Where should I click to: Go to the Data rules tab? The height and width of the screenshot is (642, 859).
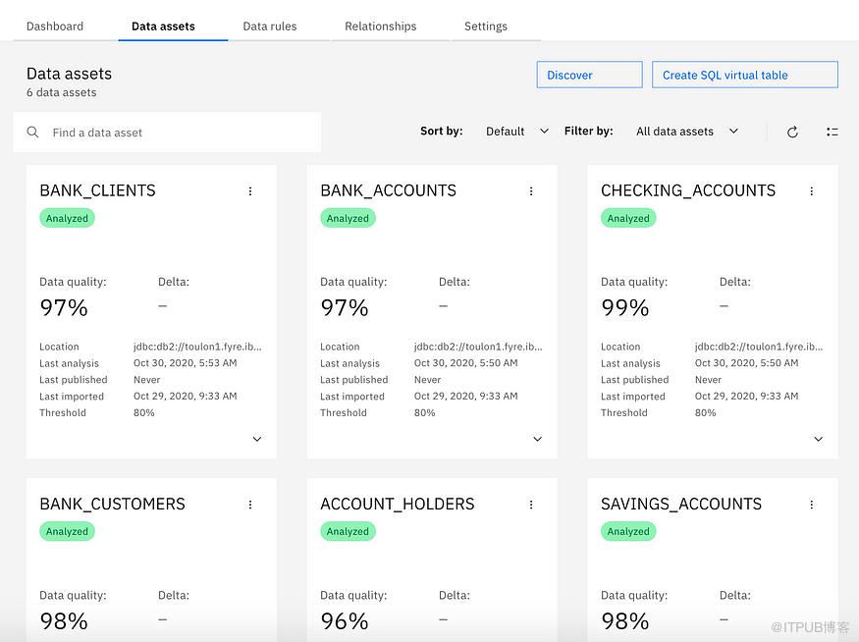point(270,27)
